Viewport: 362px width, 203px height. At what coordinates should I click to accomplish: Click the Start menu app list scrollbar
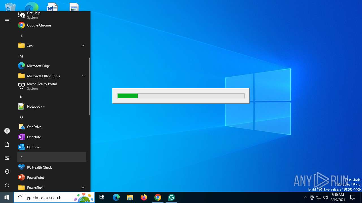[x=89, y=87]
